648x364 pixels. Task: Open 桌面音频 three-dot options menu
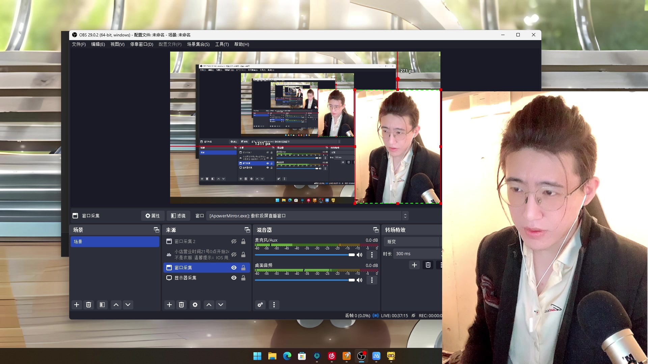coord(372,280)
